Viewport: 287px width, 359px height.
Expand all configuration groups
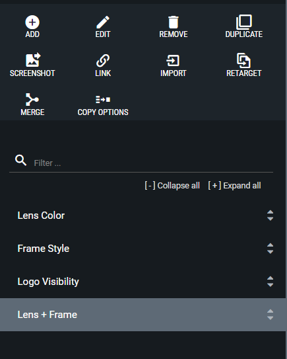(234, 186)
